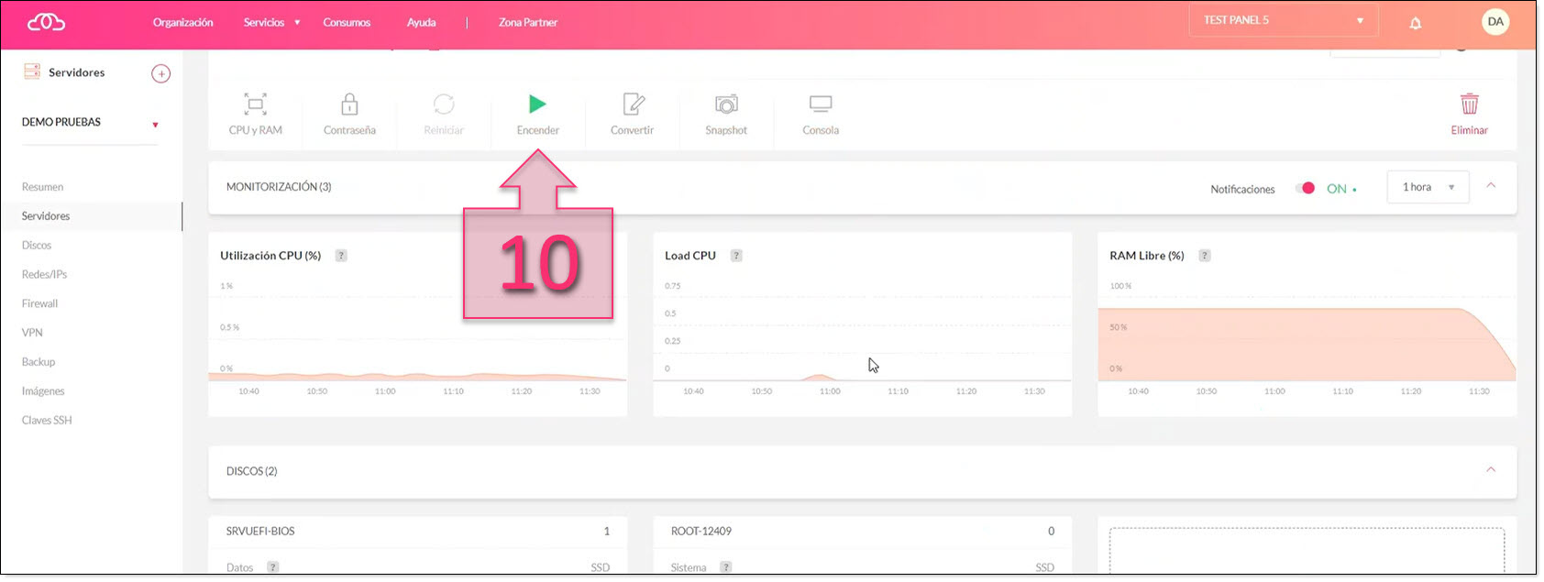
Task: Open the notifications bell icon
Action: tap(1416, 23)
